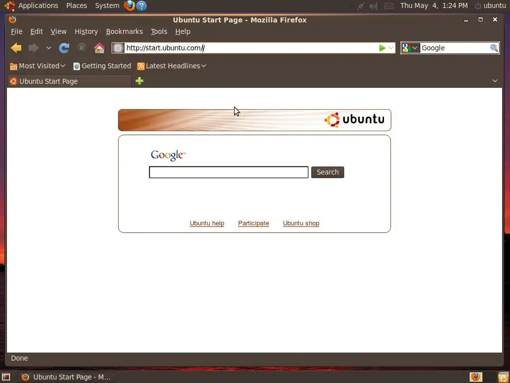Open the trash icon in bottom panel
The image size is (510, 383).
click(x=503, y=377)
